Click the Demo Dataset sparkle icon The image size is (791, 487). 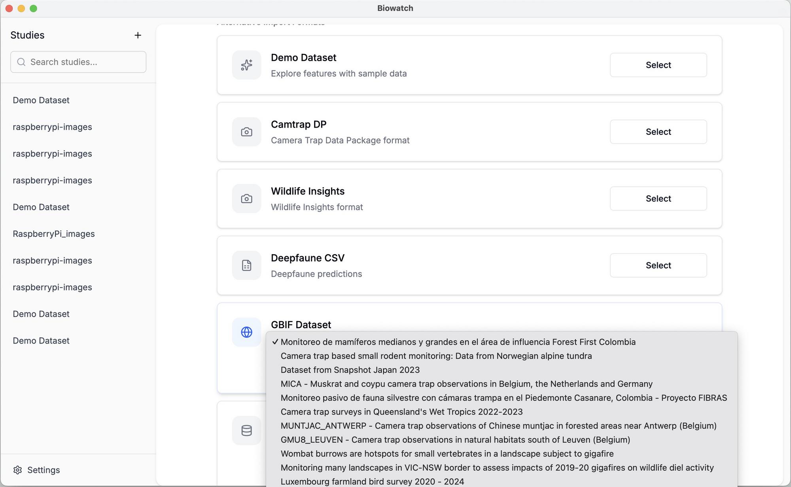(246, 65)
